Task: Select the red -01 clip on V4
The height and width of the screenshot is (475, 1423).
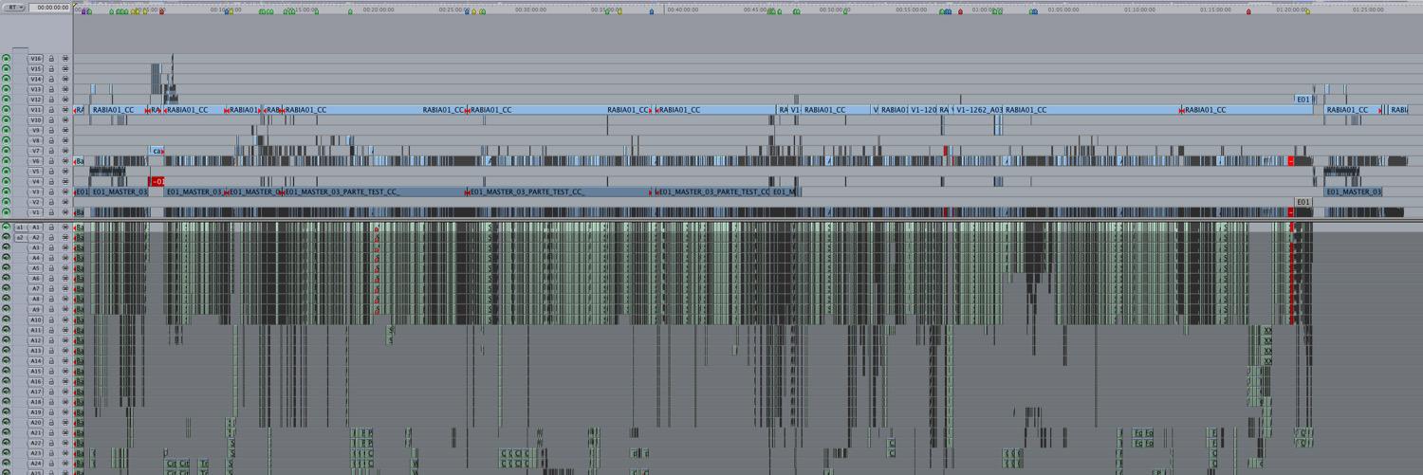Action: (157, 181)
